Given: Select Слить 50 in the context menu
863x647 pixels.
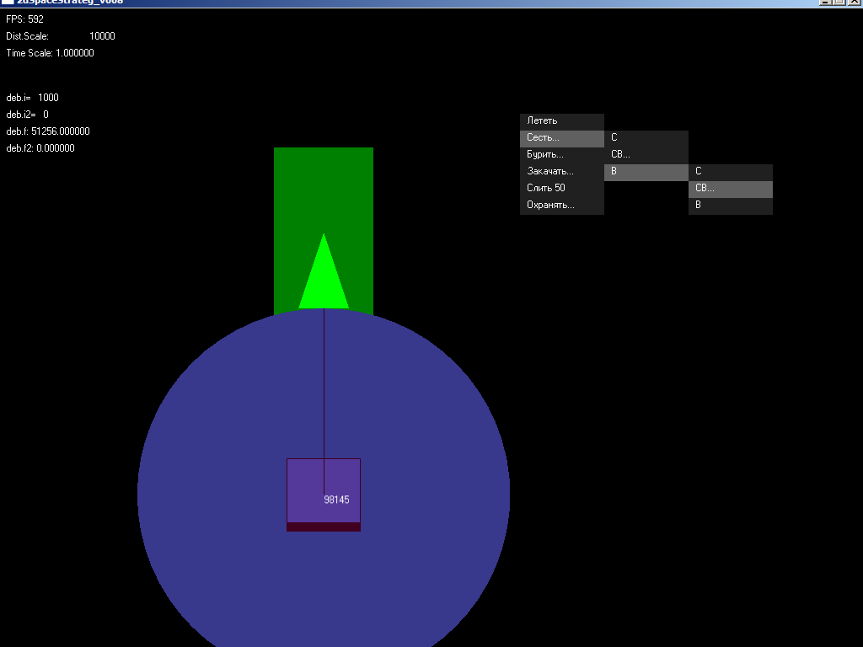Looking at the screenshot, I should [x=561, y=189].
